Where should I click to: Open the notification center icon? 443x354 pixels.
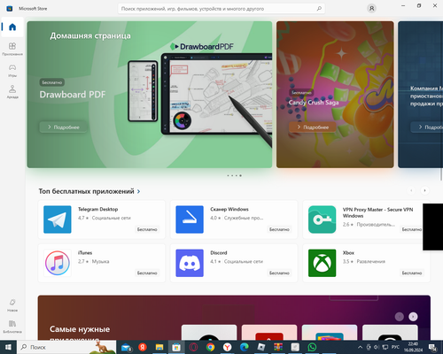click(x=432, y=347)
